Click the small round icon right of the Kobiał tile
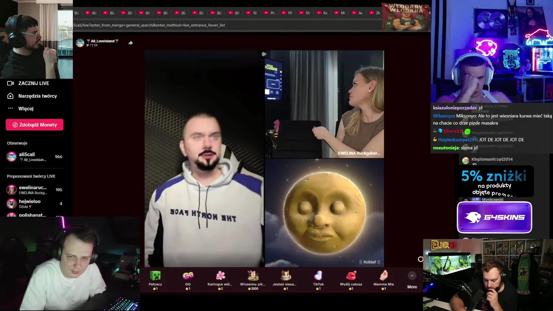 pyautogui.click(x=420, y=259)
